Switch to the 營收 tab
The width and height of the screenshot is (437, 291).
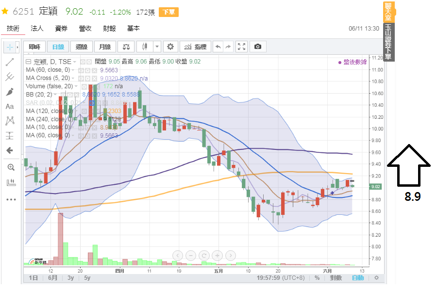[85, 29]
